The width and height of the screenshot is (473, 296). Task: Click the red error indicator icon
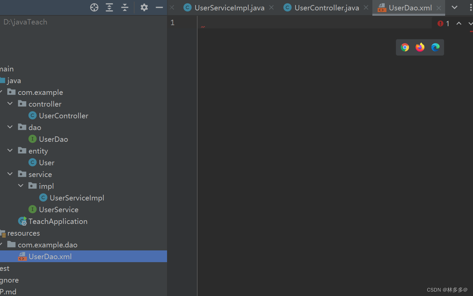click(x=440, y=23)
